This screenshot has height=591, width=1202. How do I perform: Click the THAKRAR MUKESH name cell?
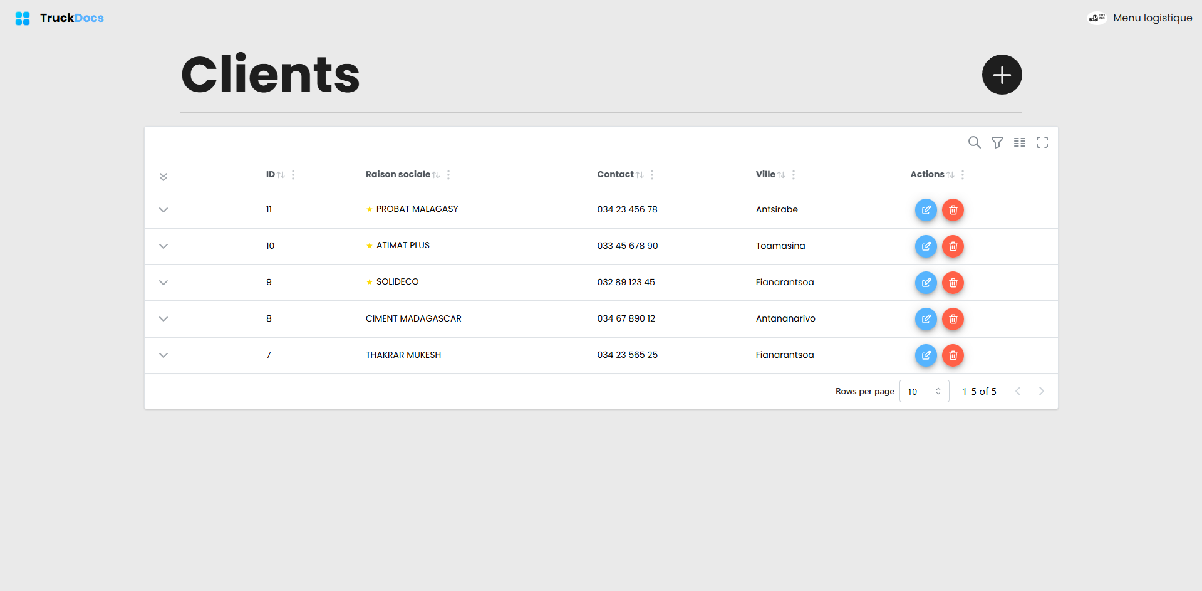coord(403,355)
